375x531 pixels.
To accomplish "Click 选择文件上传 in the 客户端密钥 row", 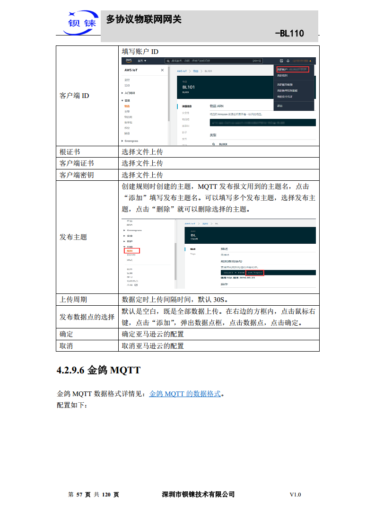I will (142, 175).
